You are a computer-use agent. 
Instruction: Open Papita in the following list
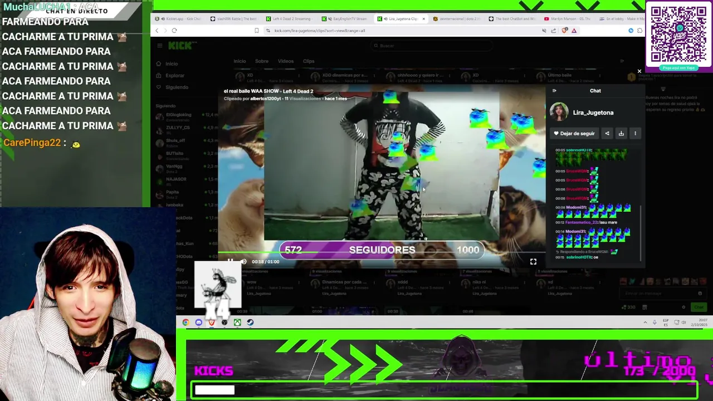187,194
